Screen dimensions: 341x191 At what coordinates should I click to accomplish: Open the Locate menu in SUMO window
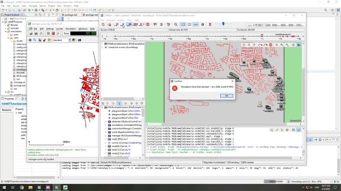60,29
